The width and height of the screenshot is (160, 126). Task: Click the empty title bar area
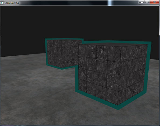click(x=71, y=3)
